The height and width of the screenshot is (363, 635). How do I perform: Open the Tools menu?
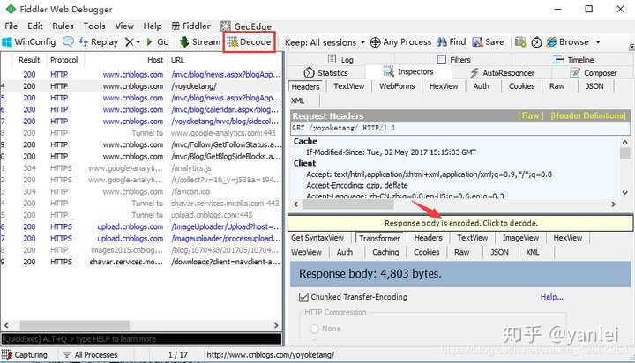94,26
